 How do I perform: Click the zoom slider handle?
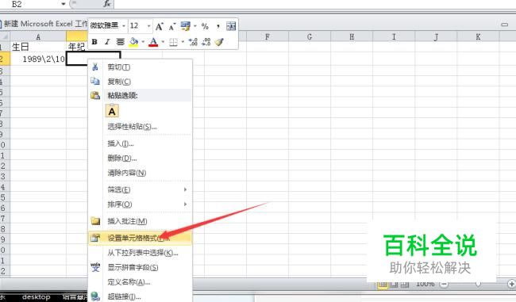[x=478, y=284]
